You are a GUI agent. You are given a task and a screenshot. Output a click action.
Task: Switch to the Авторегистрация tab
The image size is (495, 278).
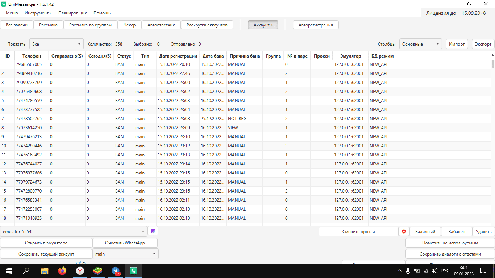316,25
